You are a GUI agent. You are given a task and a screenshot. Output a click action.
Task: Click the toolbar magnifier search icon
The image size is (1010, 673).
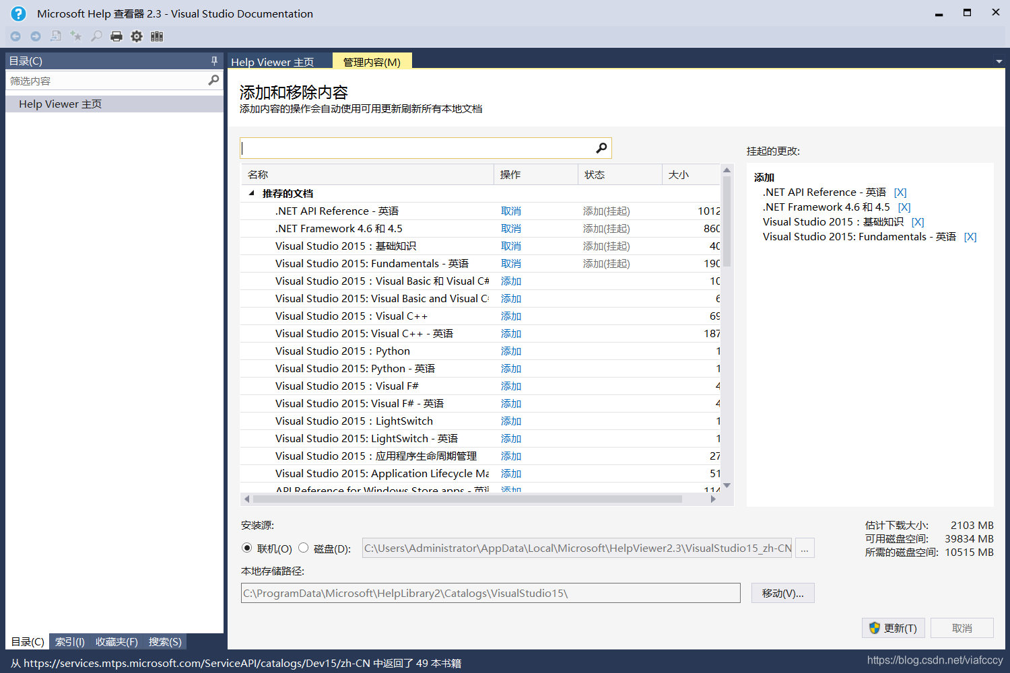pos(96,36)
